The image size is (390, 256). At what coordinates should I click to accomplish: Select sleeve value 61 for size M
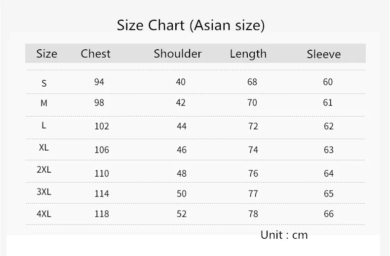click(328, 103)
